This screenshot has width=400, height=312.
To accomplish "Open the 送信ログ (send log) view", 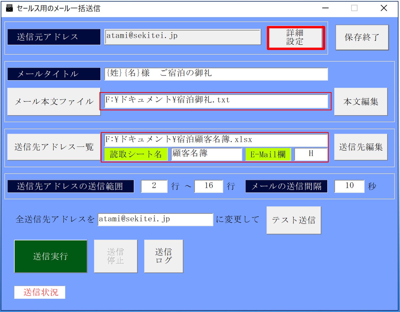I will [163, 256].
